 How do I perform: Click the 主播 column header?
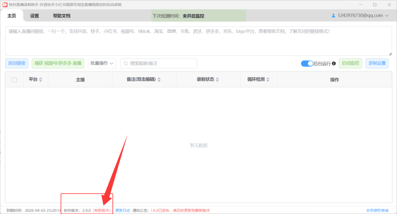pyautogui.click(x=80, y=80)
